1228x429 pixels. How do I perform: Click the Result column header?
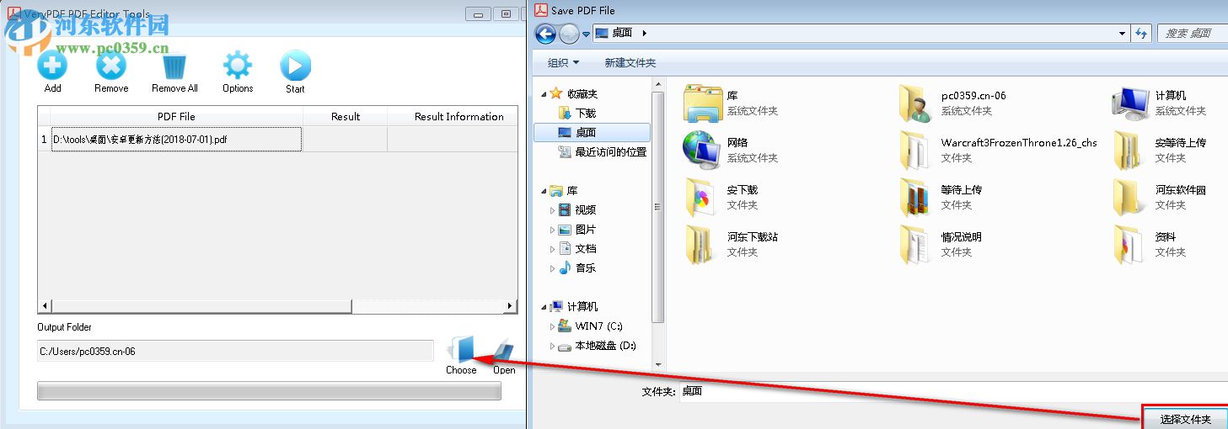pos(345,117)
